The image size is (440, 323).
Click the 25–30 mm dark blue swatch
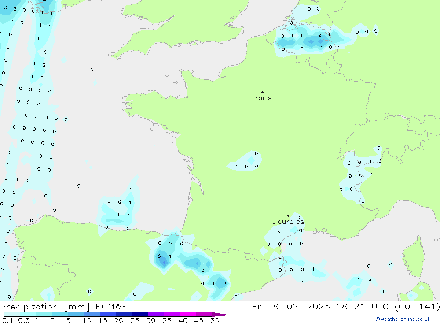click(140, 314)
